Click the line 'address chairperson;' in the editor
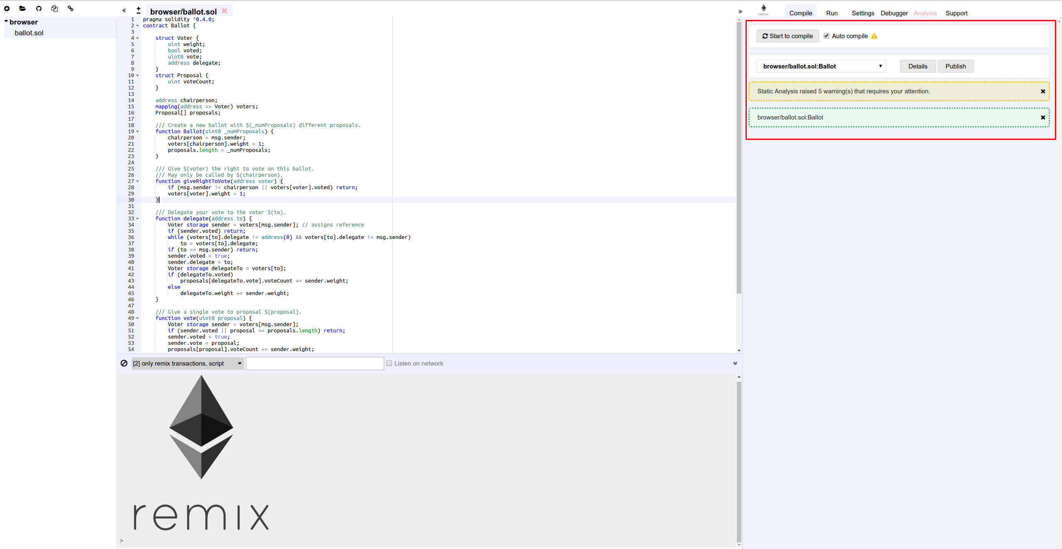 186,100
